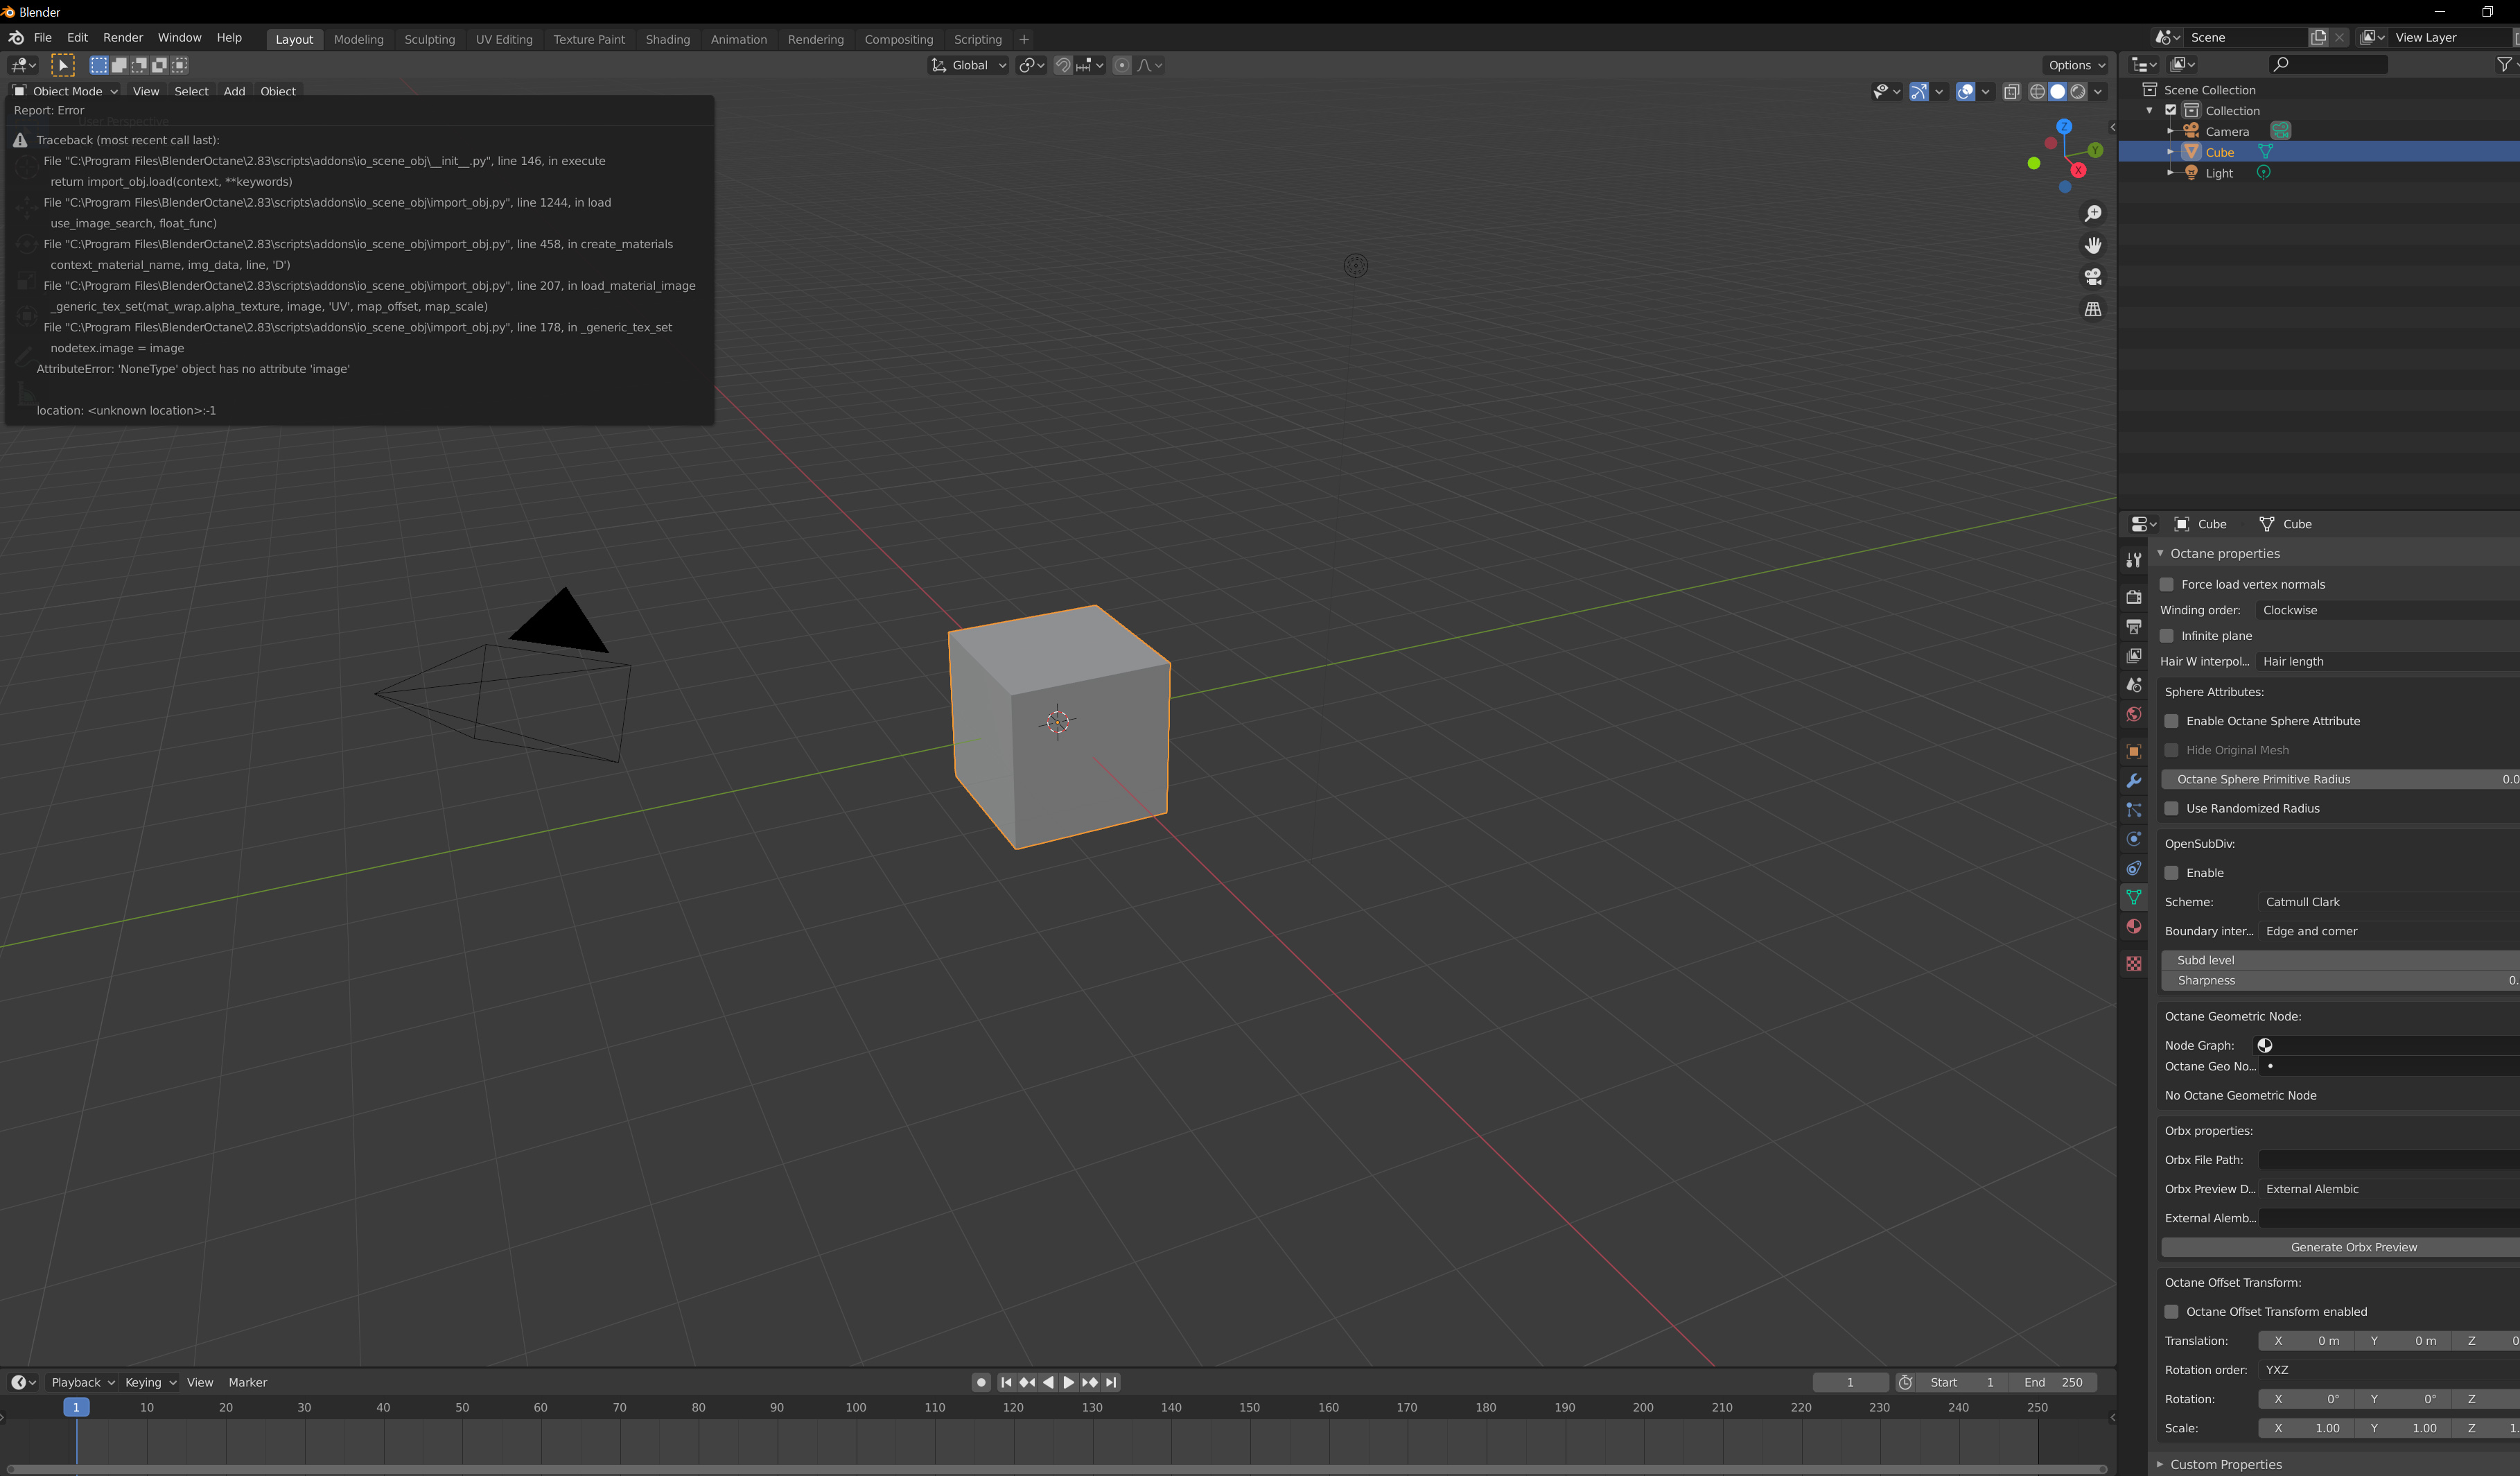
Task: Enable Force load vertex normals checkbox
Action: (x=2167, y=585)
